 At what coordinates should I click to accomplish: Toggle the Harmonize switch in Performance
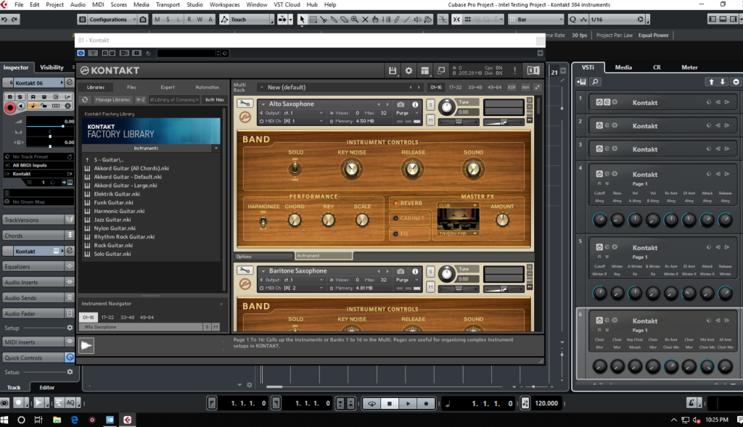263,221
